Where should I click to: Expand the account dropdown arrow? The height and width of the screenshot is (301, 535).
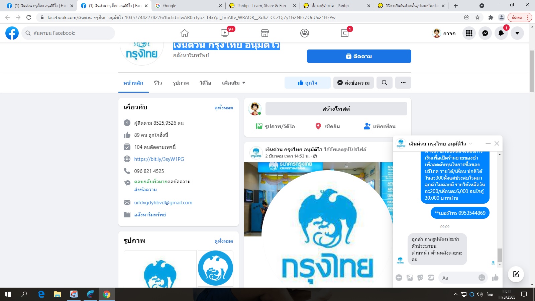click(x=517, y=33)
